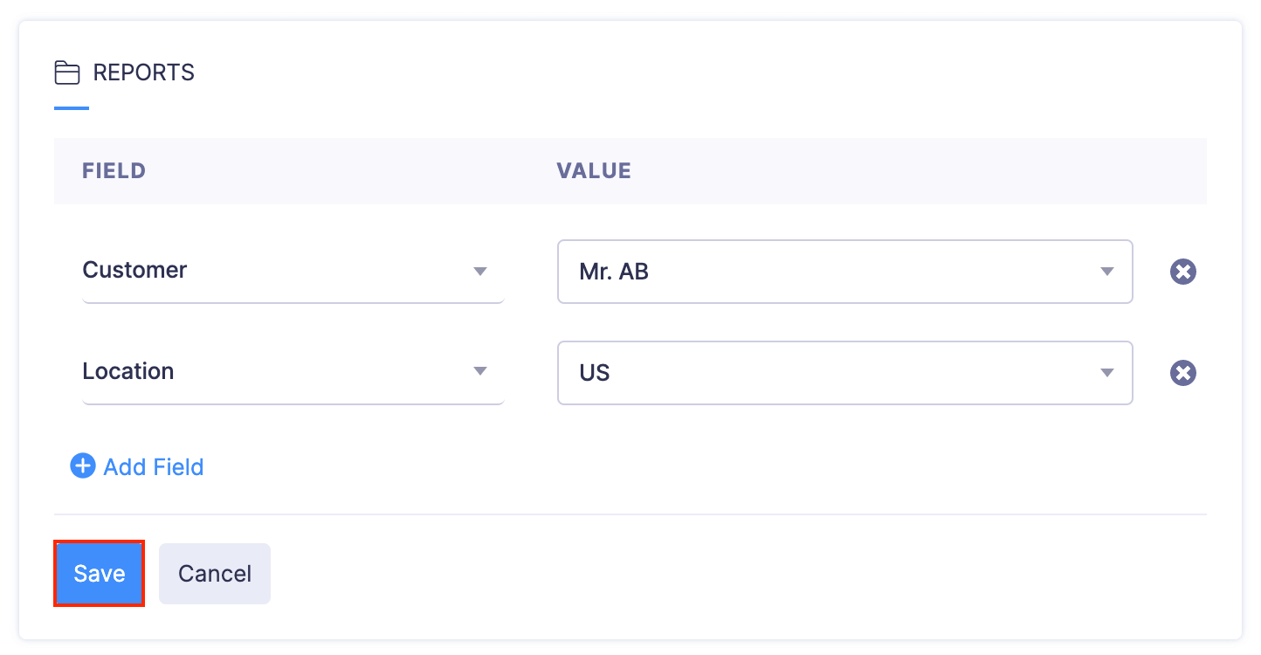Remove the Customer field row
The height and width of the screenshot is (655, 1261).
click(x=1182, y=272)
